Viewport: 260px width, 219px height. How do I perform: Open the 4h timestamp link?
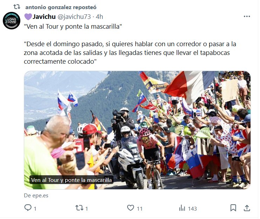99,17
